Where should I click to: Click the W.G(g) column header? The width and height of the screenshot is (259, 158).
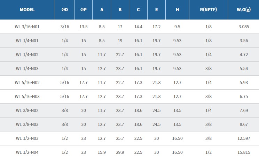[x=244, y=10]
